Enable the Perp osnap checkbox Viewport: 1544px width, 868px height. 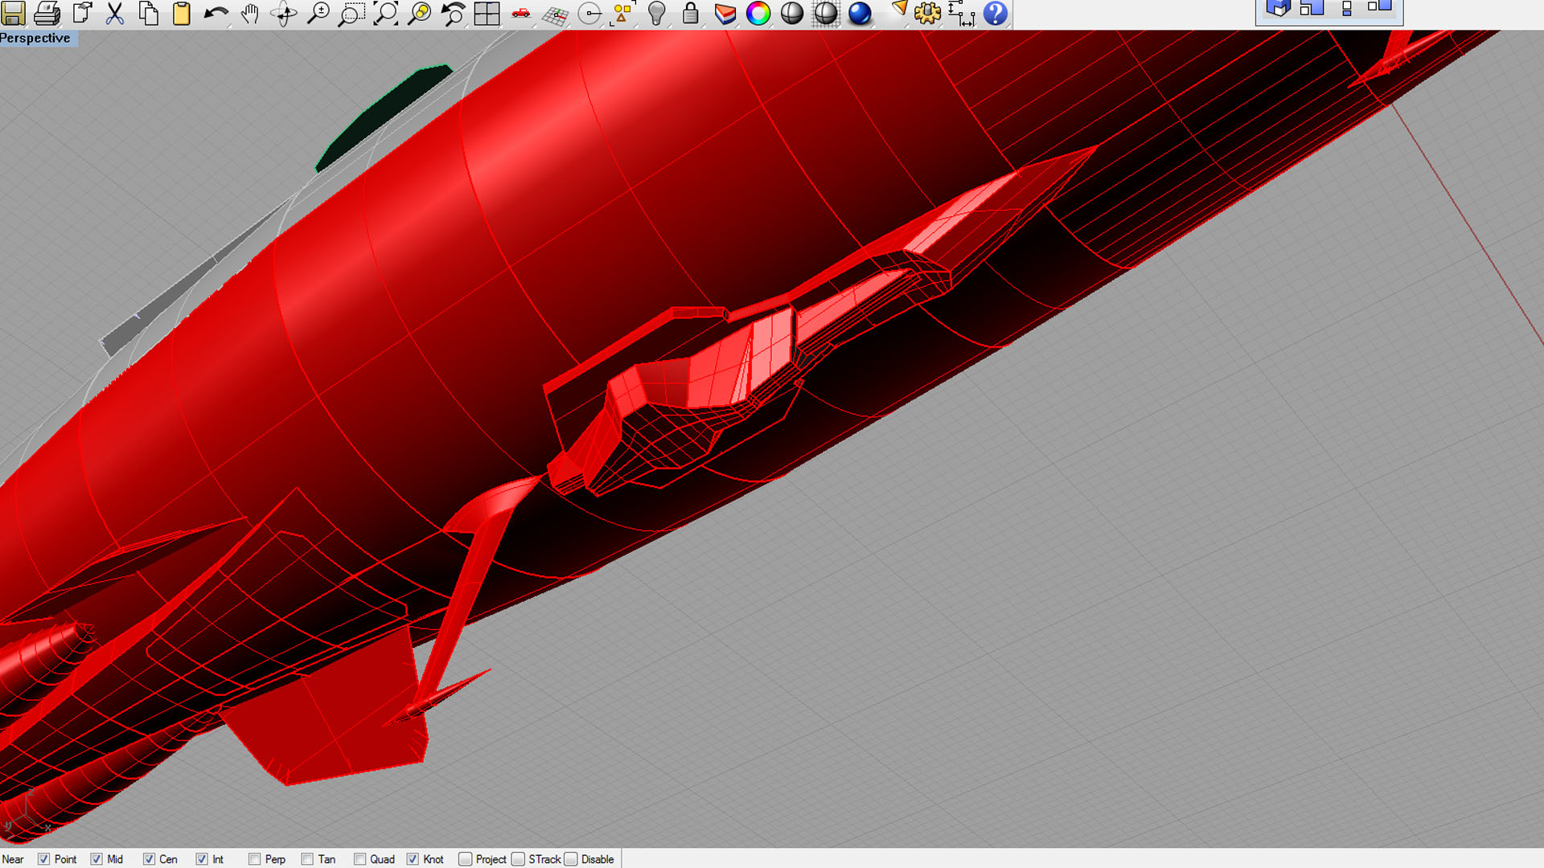click(254, 859)
